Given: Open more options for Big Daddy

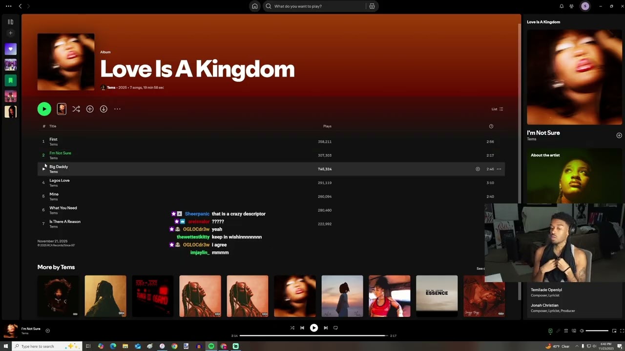Looking at the screenshot, I should click(x=499, y=169).
